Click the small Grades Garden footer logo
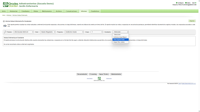Image resolution: width=200 pixels, height=112 pixels. pos(99,78)
